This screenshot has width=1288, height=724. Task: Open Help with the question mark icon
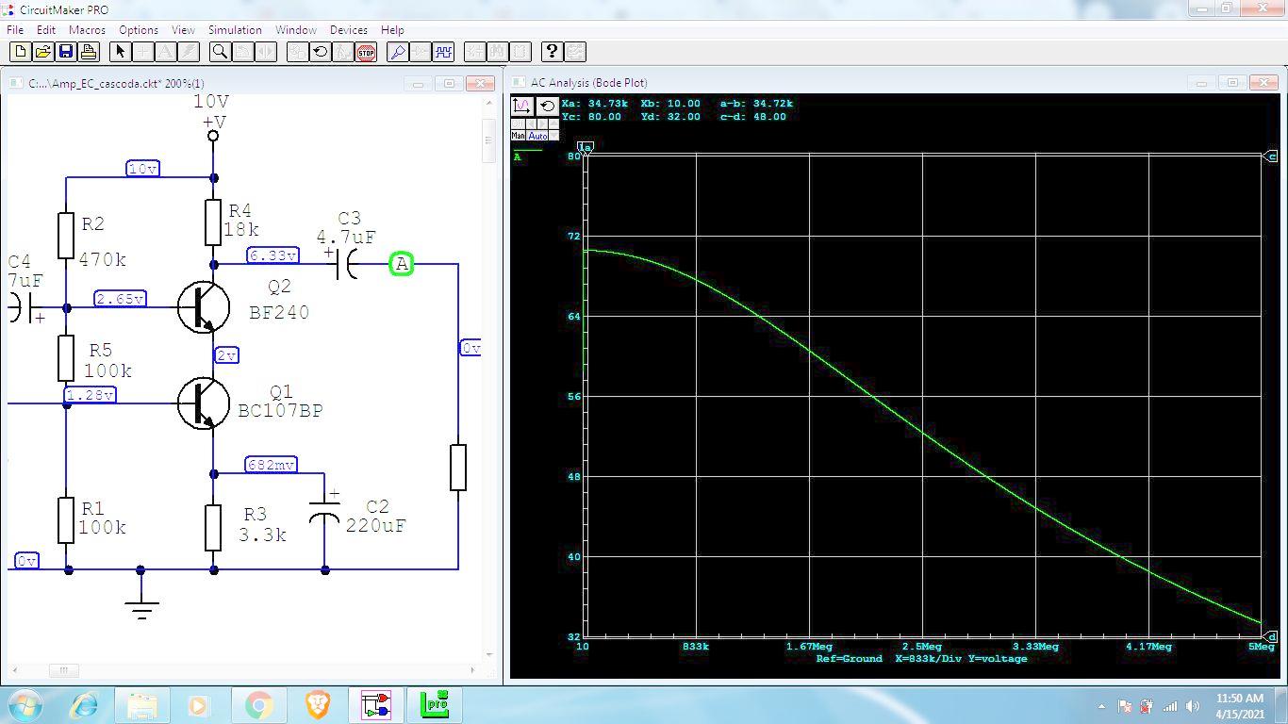click(x=552, y=52)
